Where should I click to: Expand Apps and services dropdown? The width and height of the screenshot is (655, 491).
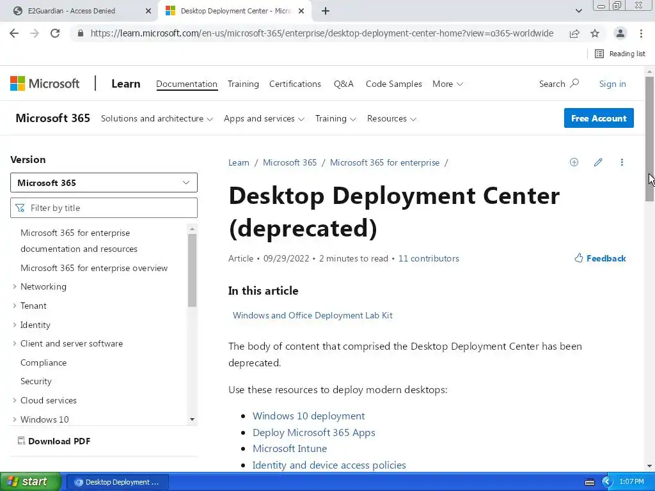(x=264, y=118)
